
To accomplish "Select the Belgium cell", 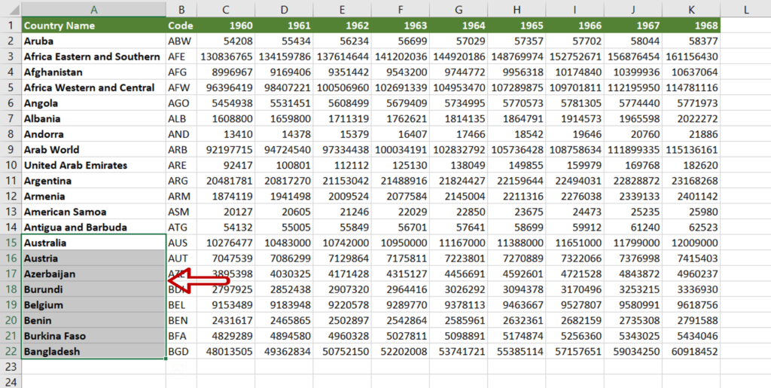I will tap(93, 305).
